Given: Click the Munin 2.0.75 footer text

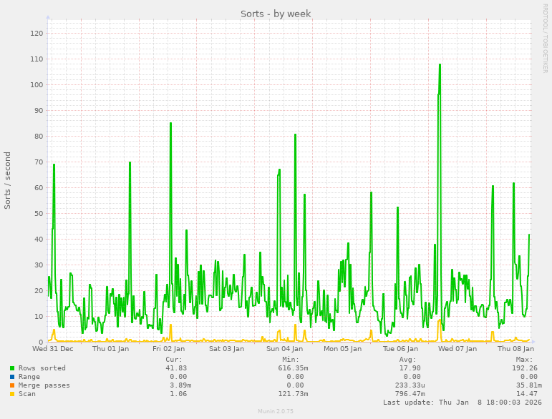Looking at the screenshot, I should tap(276, 412).
